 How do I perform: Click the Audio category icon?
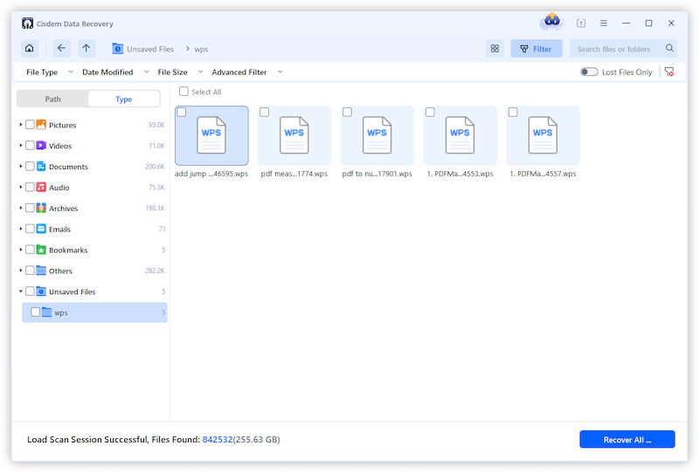pos(41,187)
